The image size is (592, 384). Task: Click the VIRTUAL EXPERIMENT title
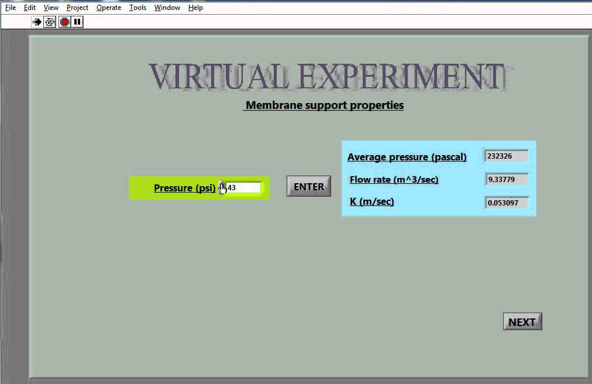(x=327, y=77)
